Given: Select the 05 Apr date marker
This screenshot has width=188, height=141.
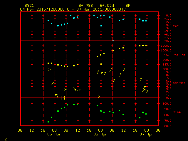Looking at the screenshot, I should tap(54, 134).
